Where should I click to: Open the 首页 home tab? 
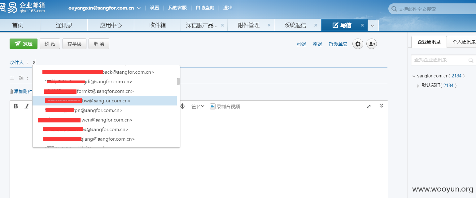click(x=18, y=25)
